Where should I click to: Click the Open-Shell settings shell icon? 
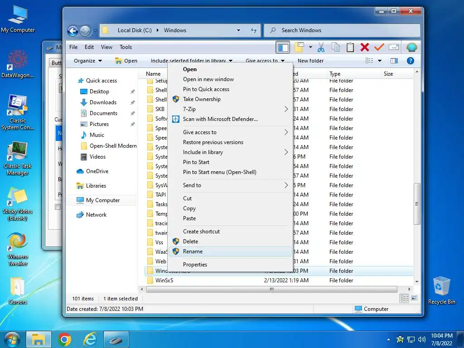tap(411, 47)
